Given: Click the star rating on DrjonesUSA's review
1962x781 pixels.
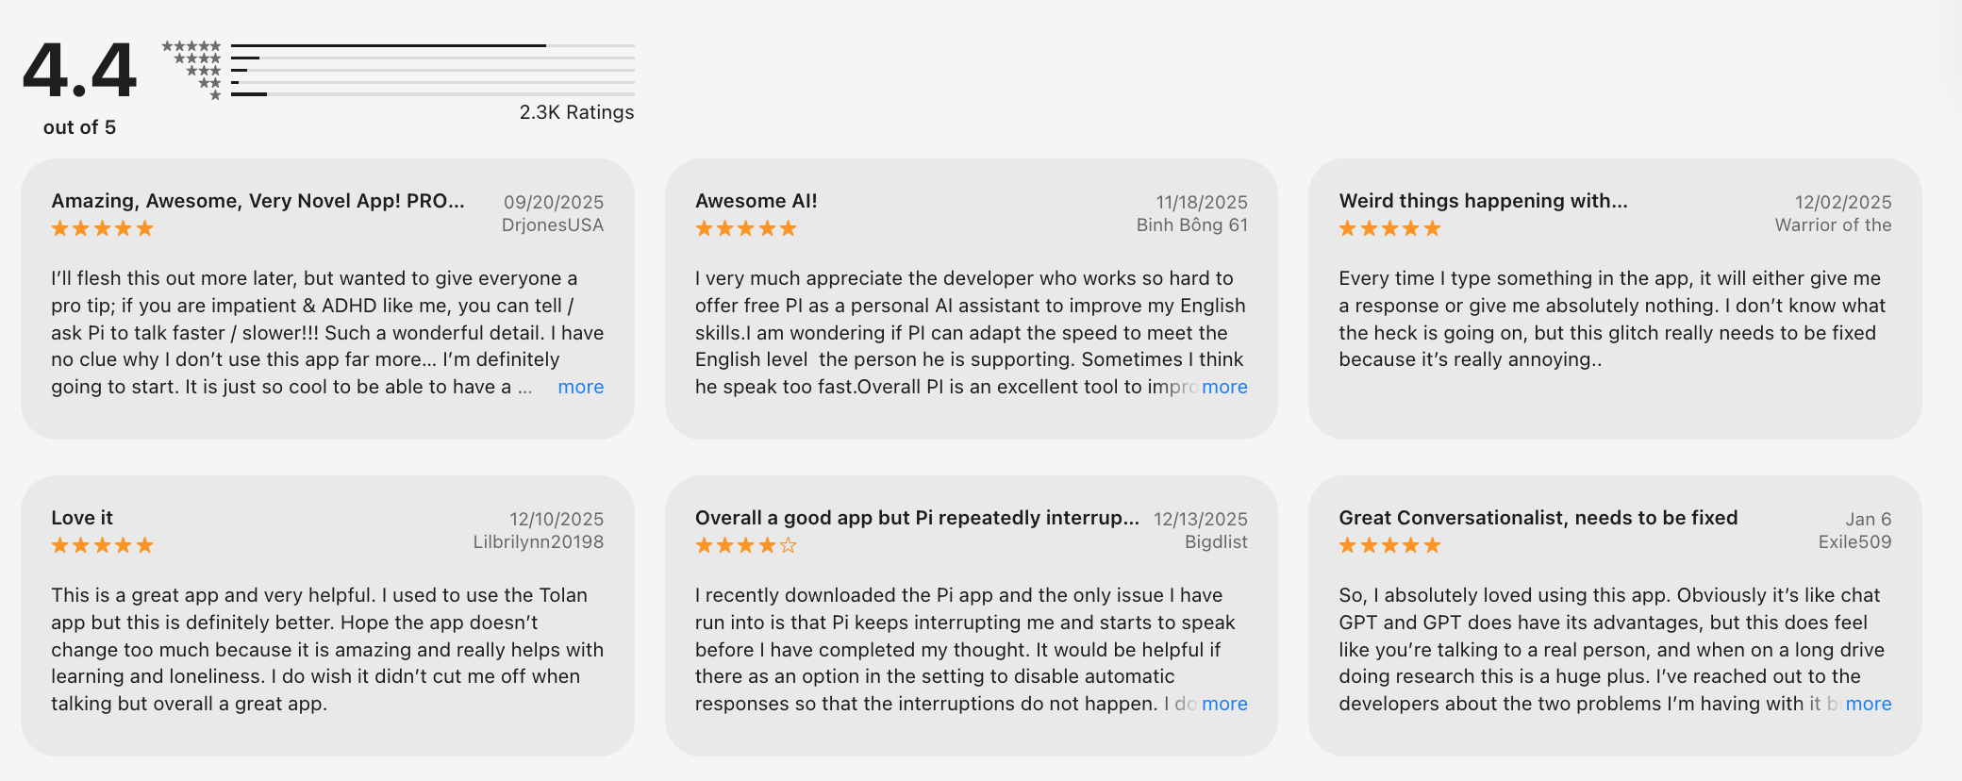Looking at the screenshot, I should pos(102,227).
